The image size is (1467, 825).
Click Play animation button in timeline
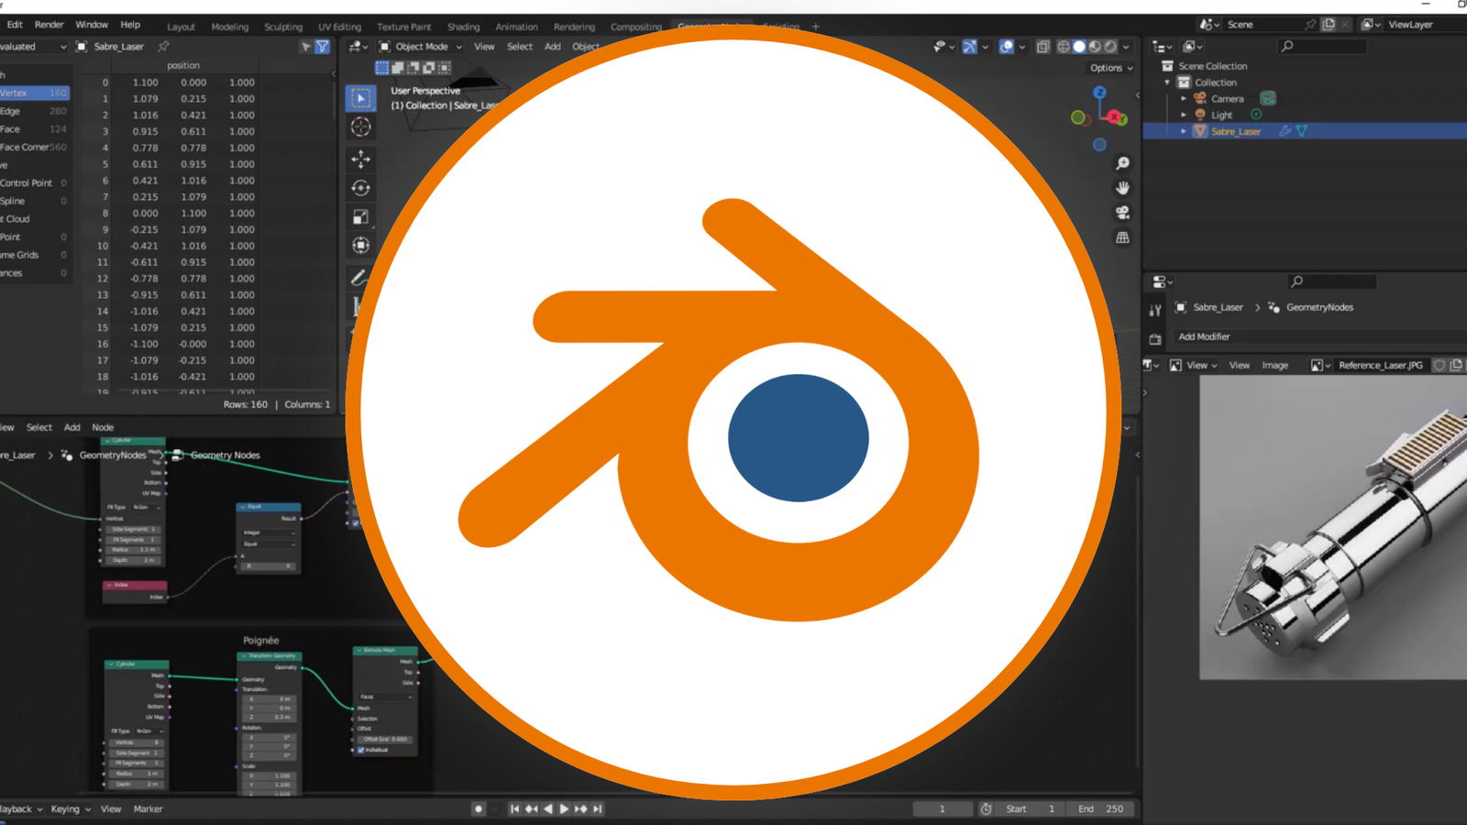(564, 809)
